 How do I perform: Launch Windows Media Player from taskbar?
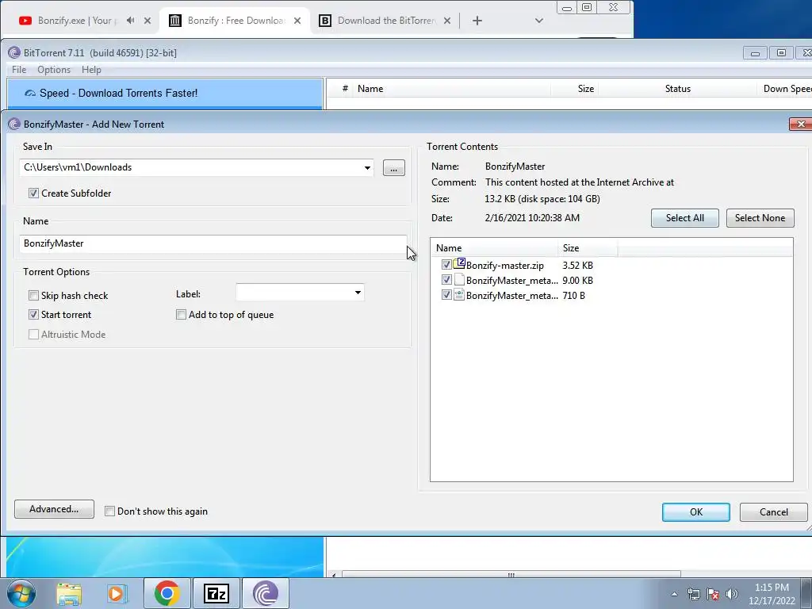click(117, 593)
